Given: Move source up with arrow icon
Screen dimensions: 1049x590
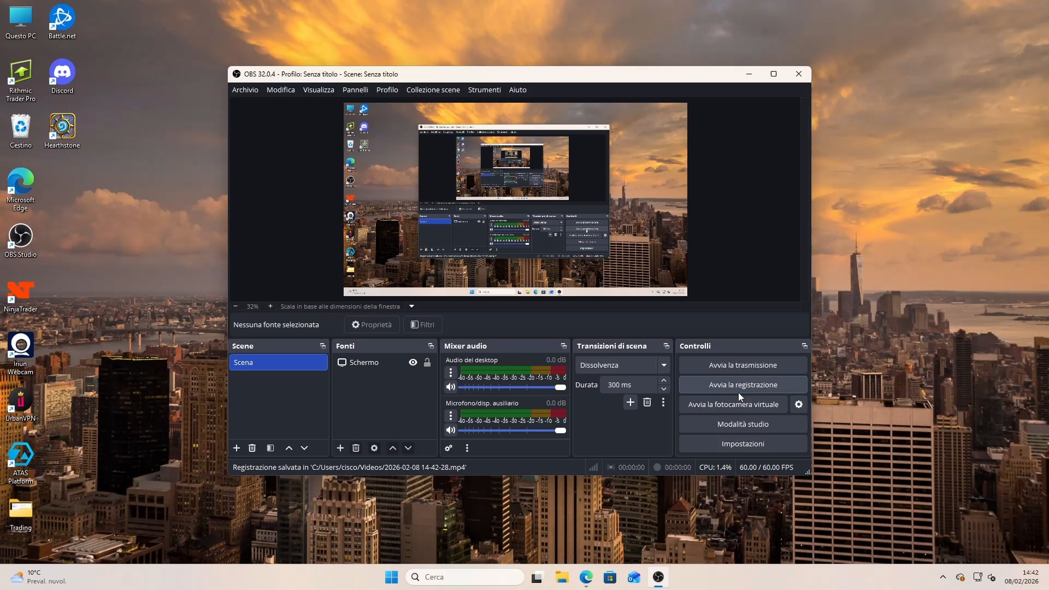Looking at the screenshot, I should click(x=393, y=448).
